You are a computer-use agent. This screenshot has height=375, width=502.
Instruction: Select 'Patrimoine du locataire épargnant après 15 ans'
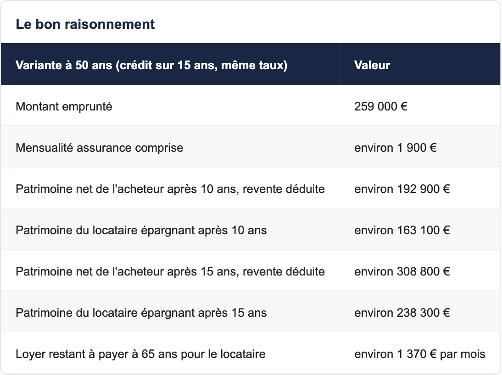coord(141,313)
